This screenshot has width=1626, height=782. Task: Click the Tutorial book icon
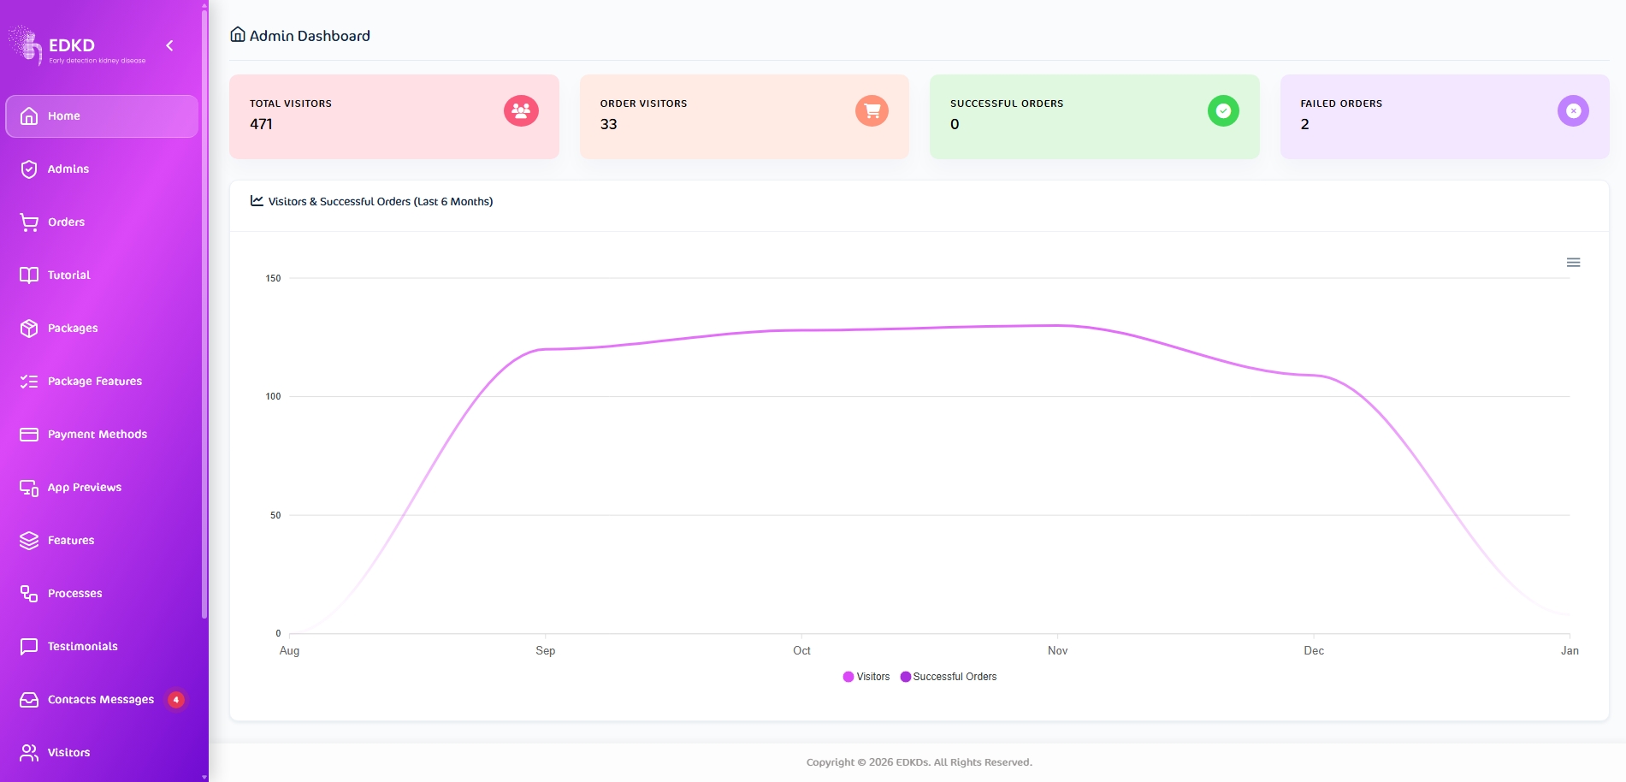[x=29, y=275]
